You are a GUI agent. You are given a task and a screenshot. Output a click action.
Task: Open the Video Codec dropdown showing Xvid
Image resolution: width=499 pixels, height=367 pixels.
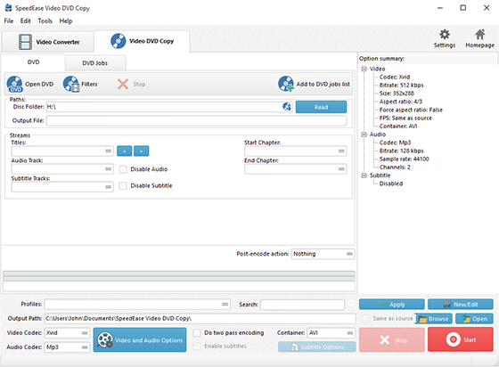pyautogui.click(x=67, y=333)
